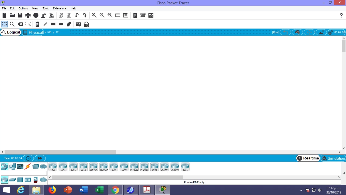Click the Set Tiled Background icon
This screenshot has width=346, height=195.
(x=321, y=32)
